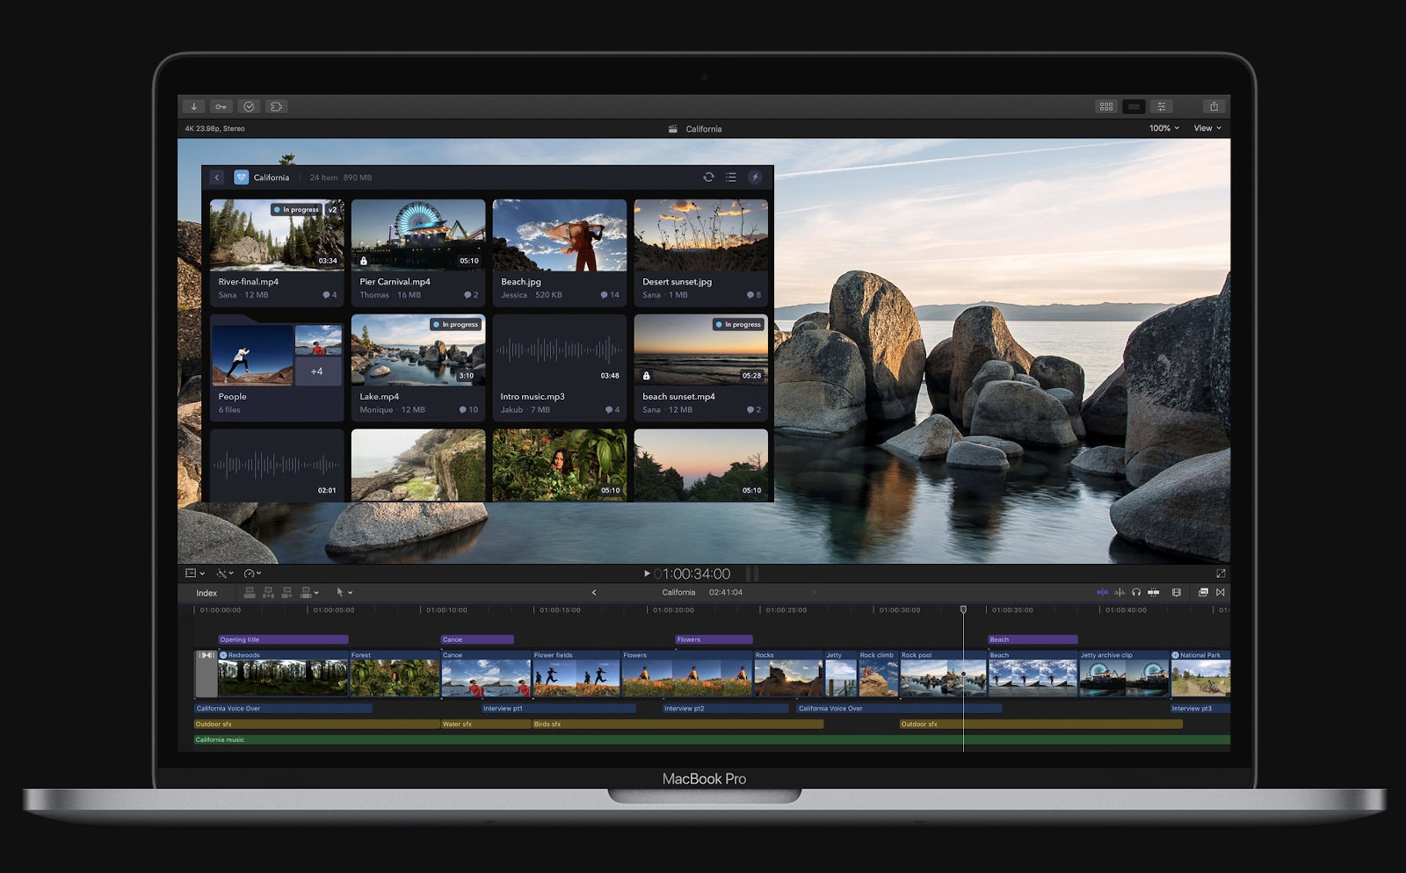
Task: Go back in timeline history arrow
Action: pyautogui.click(x=594, y=593)
